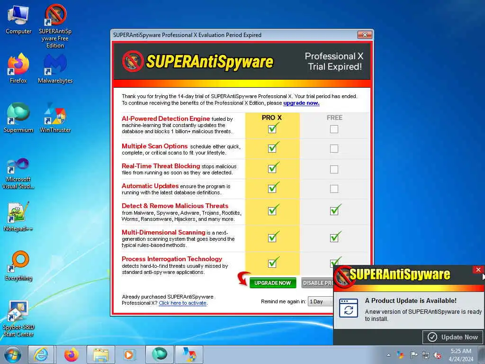Show hidden system tray icons arrow
The width and height of the screenshot is (485, 364).
(x=388, y=355)
